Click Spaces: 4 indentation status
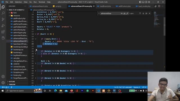The height and width of the screenshot is (101, 180). pos(137,87)
